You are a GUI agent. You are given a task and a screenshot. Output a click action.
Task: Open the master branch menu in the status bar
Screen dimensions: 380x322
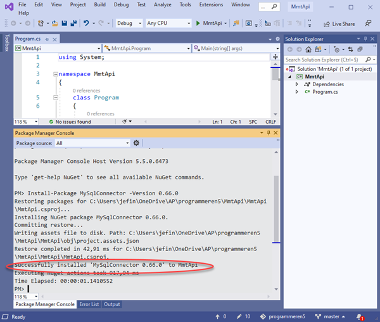(x=330, y=316)
